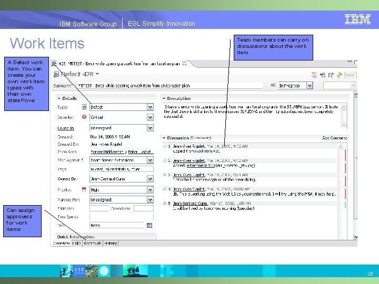Click the Description box scroll-down arrow

click(x=343, y=125)
